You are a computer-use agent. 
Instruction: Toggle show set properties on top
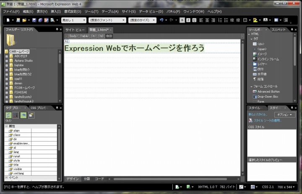pos(23,115)
